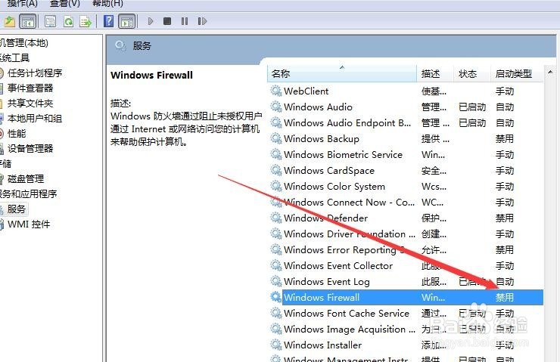Select the Windows Audio Endpoint B... service name
The image size is (560, 362).
[347, 122]
